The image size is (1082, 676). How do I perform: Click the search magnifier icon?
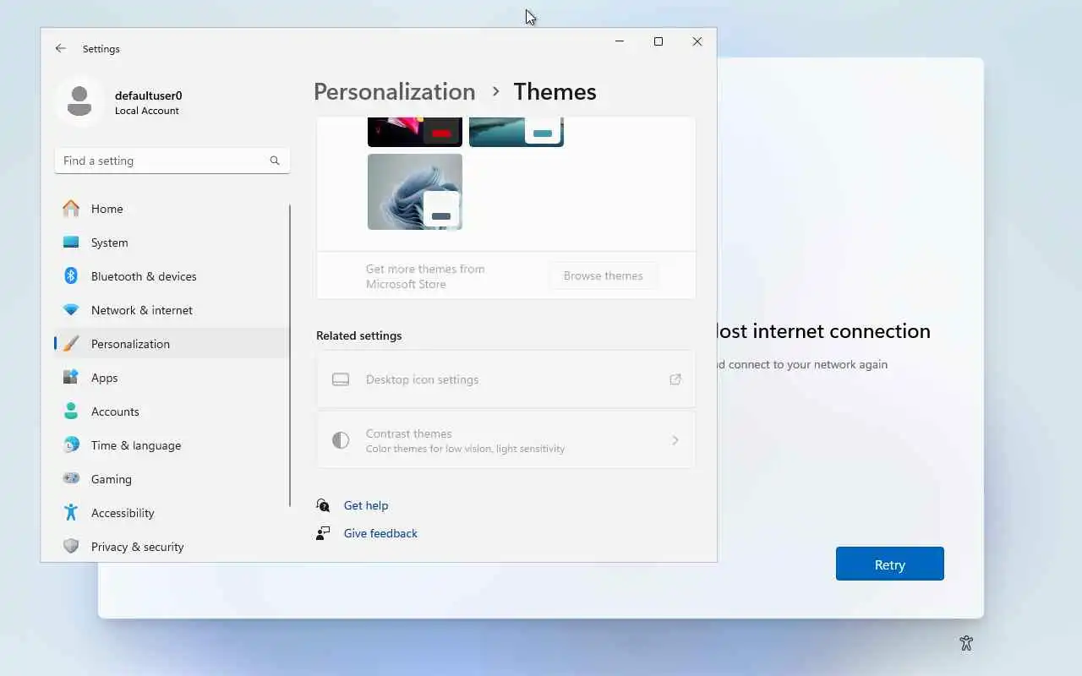(x=275, y=161)
